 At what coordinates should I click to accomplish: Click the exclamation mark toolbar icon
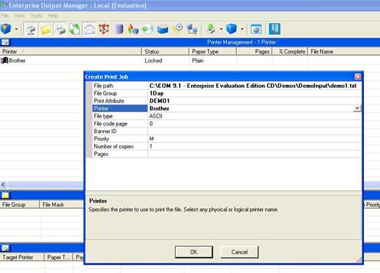click(x=275, y=29)
